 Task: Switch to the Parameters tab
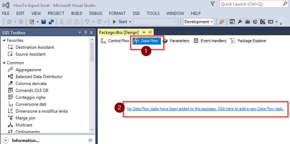pyautogui.click(x=176, y=41)
